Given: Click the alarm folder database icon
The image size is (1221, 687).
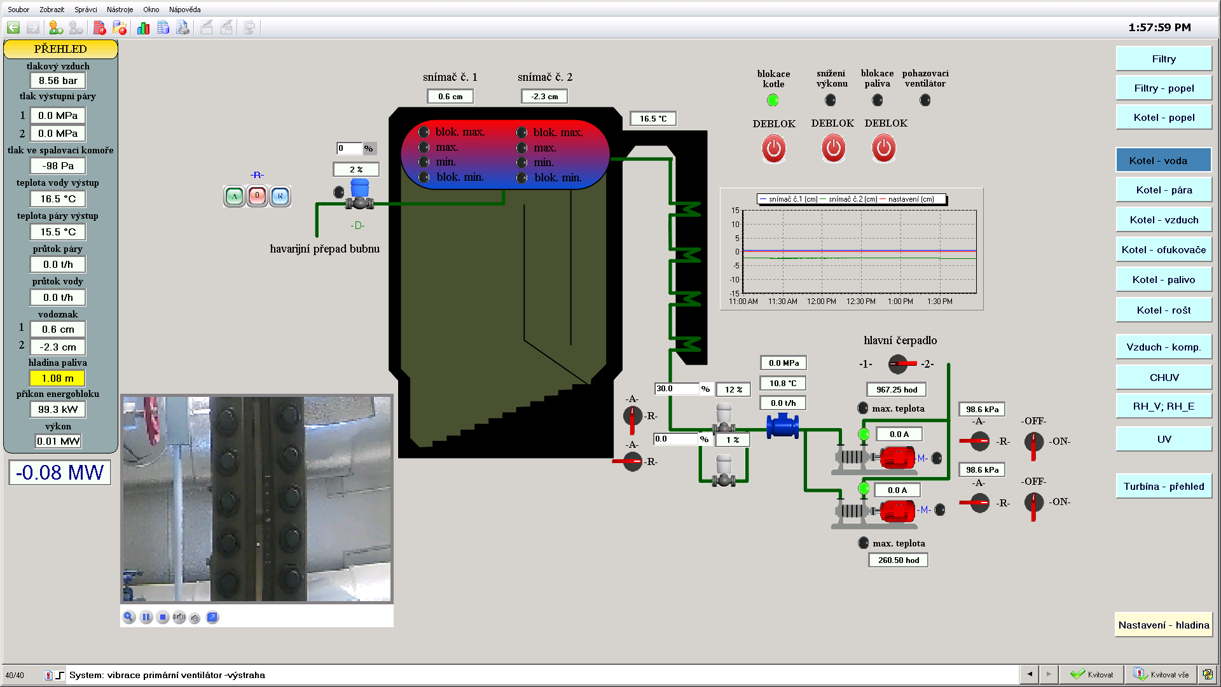Looking at the screenshot, I should tap(120, 27).
